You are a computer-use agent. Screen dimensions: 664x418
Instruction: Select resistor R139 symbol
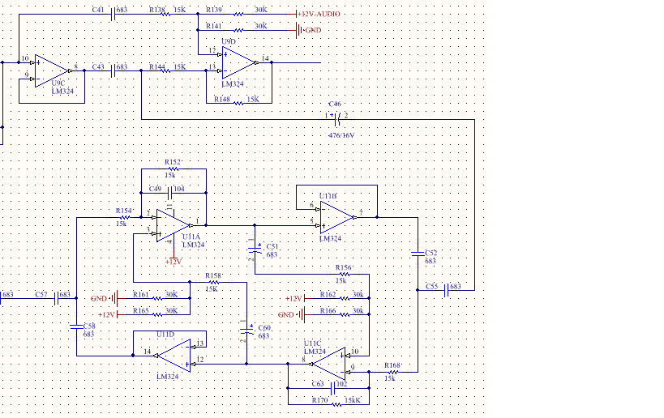pos(239,14)
